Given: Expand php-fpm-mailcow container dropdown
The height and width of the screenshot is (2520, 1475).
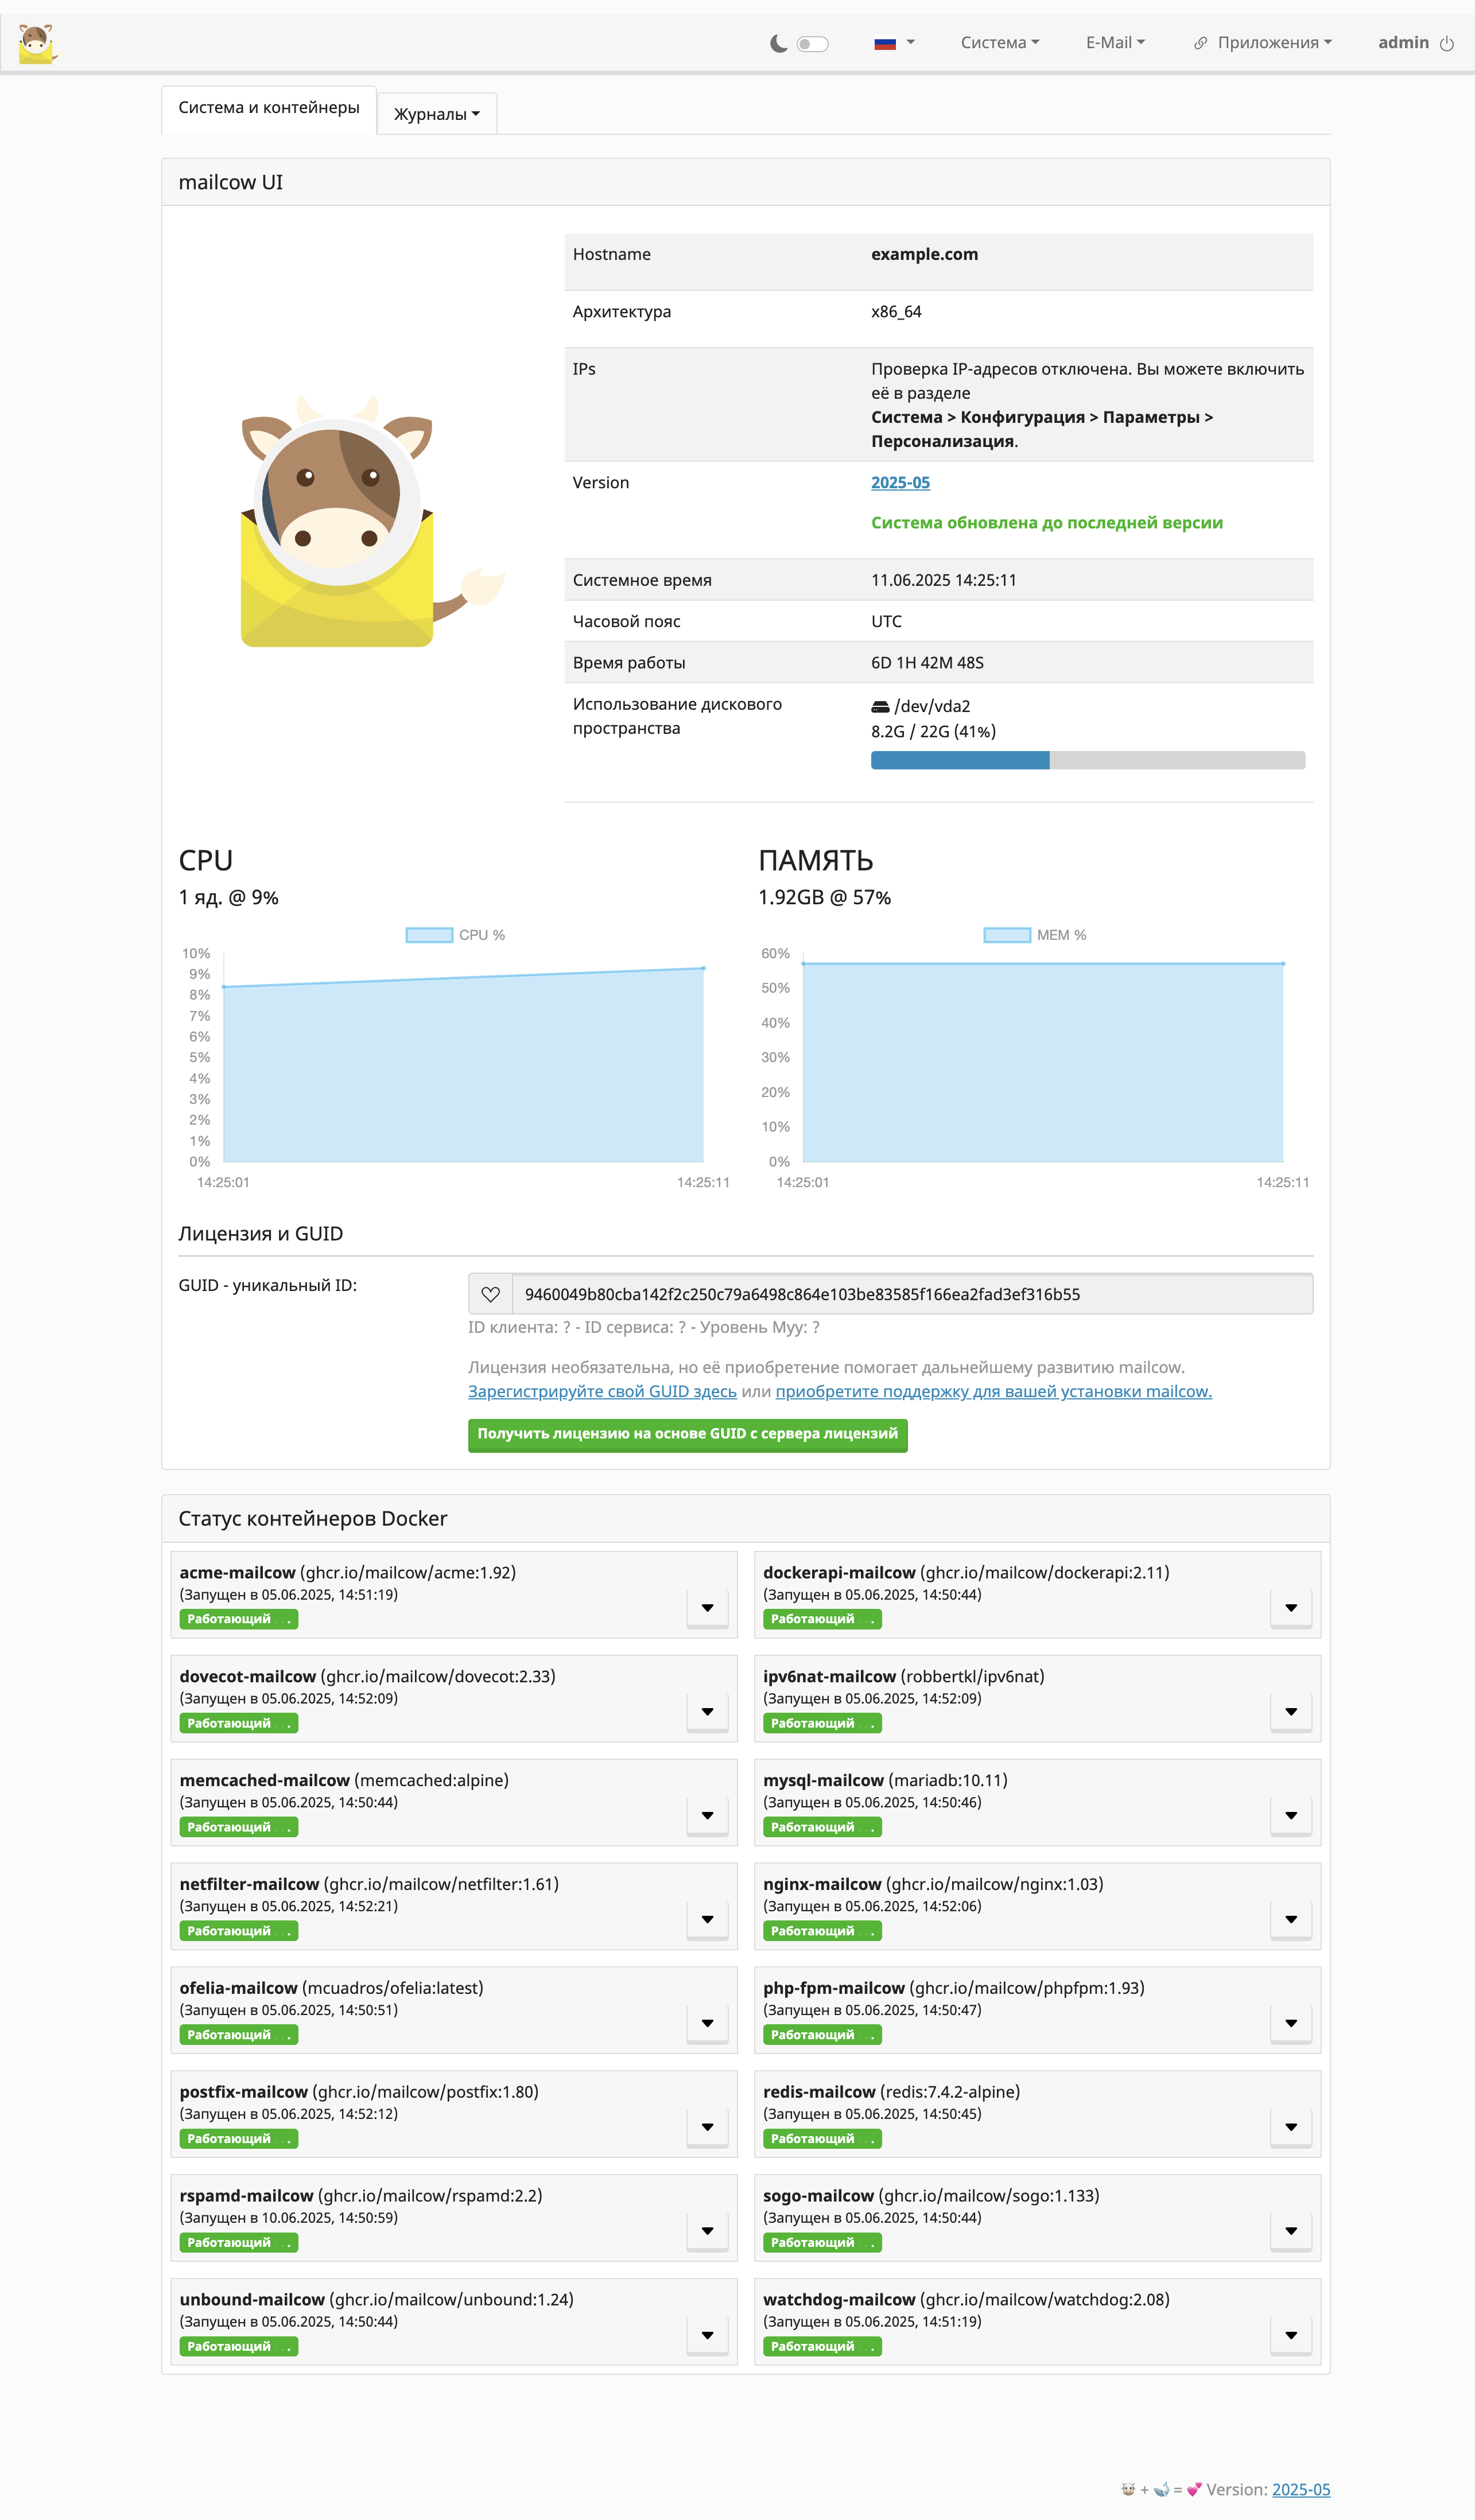Looking at the screenshot, I should [1291, 2024].
